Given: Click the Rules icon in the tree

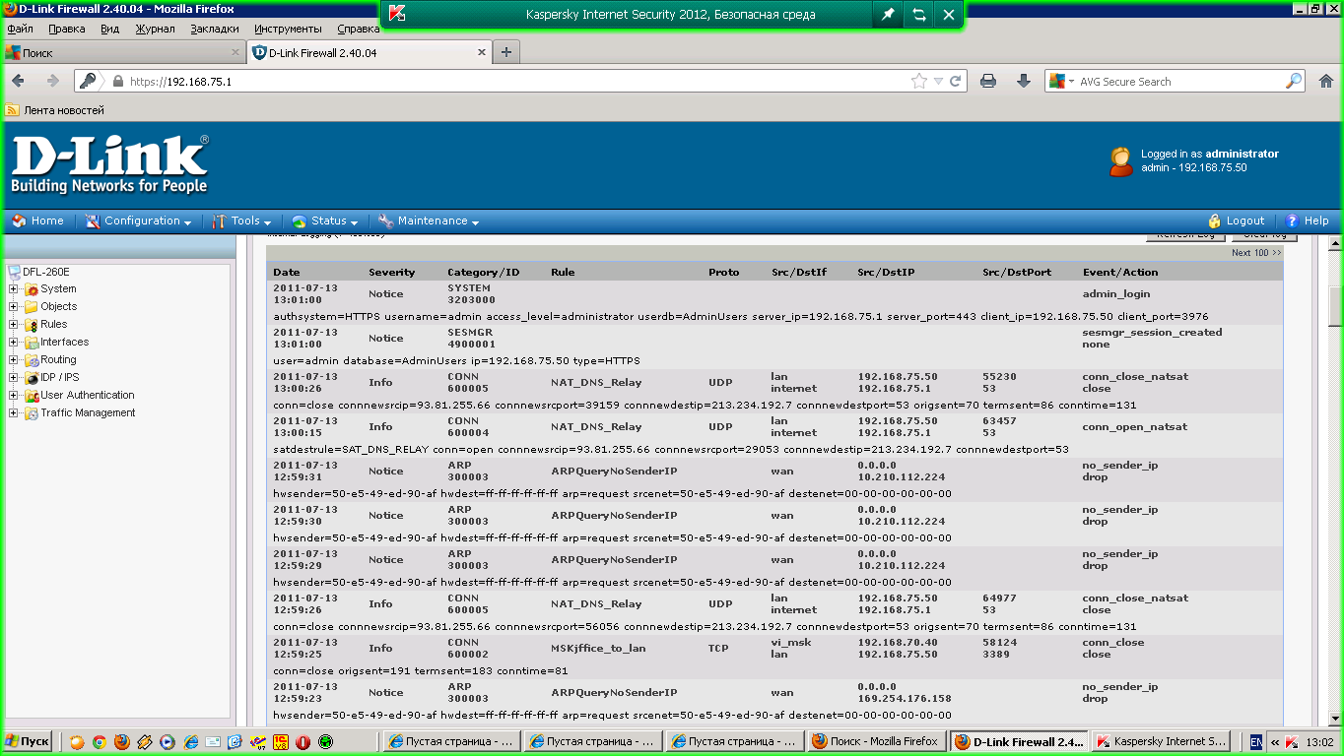Looking at the screenshot, I should [x=32, y=325].
